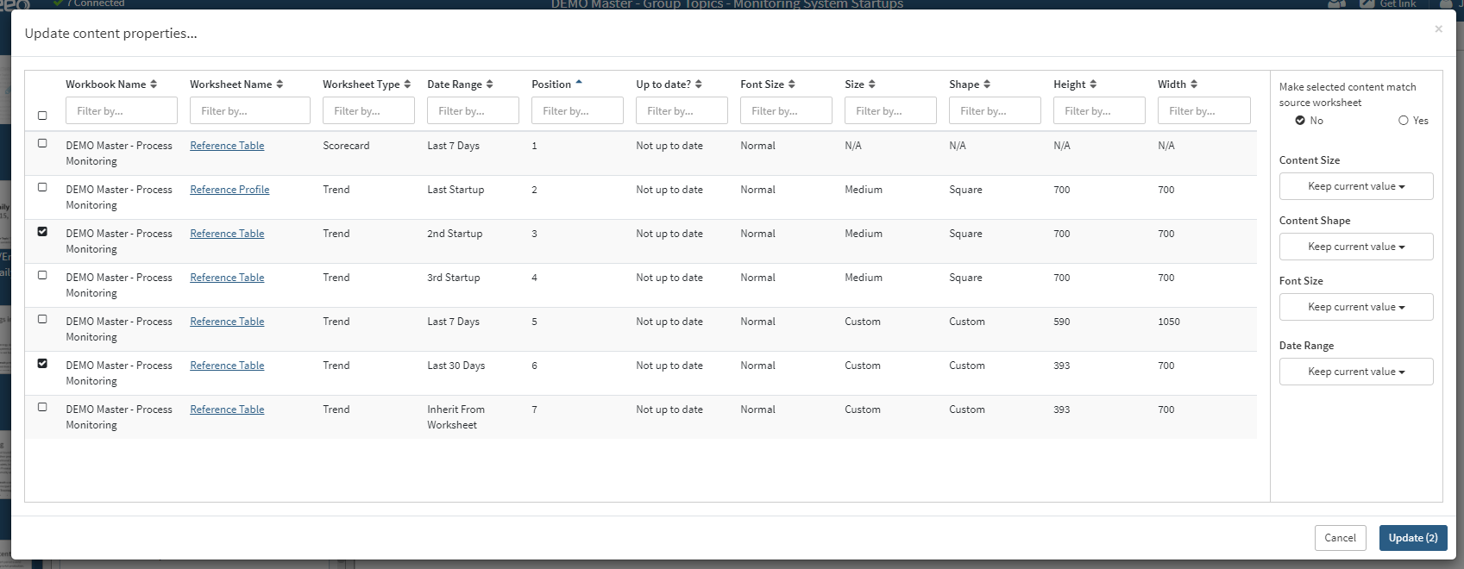Sort by Up to date? icon

(x=699, y=84)
